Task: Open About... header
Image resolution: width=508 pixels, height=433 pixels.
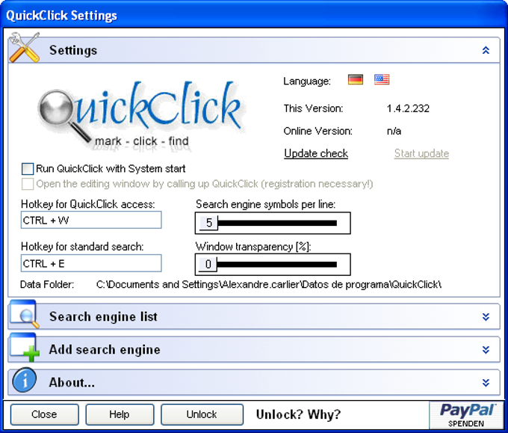Action: point(254,382)
